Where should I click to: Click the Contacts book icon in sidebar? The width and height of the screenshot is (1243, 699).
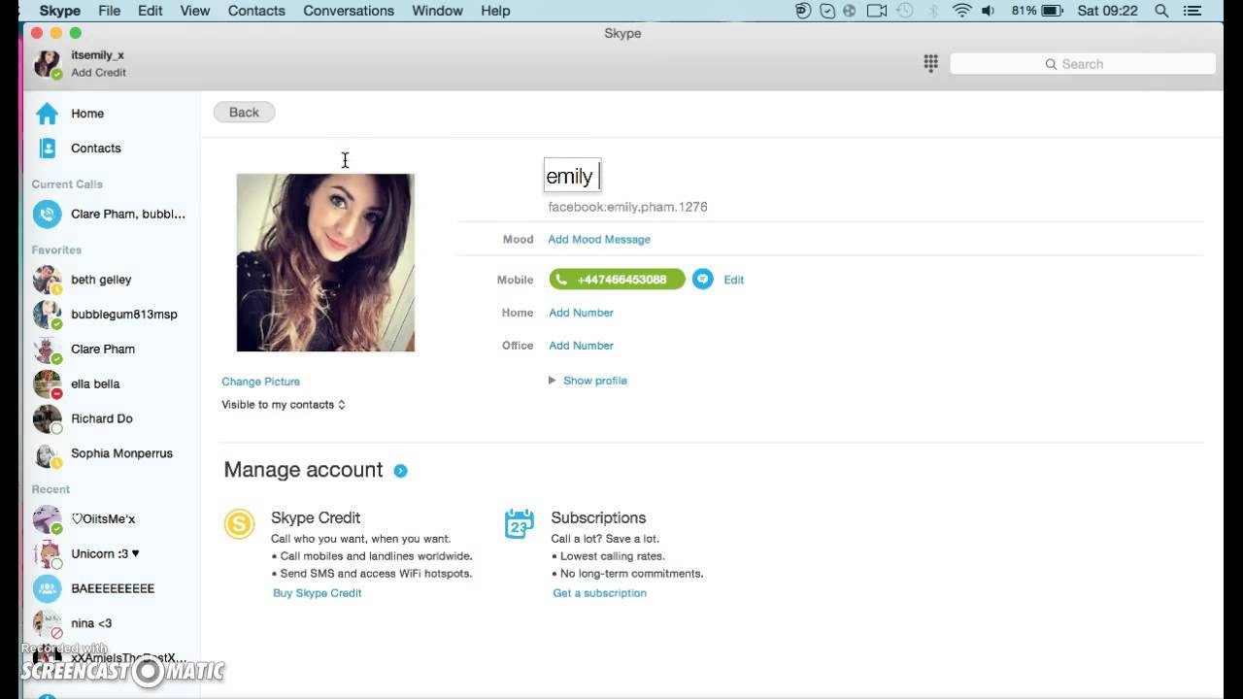pos(47,148)
